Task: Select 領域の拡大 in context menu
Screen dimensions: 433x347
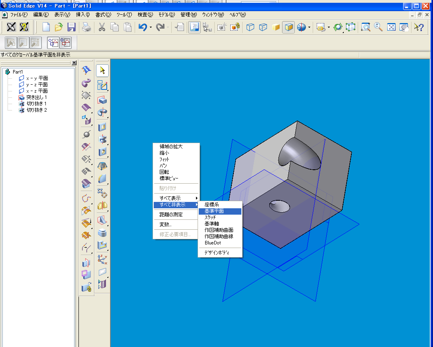Action: click(x=176, y=147)
